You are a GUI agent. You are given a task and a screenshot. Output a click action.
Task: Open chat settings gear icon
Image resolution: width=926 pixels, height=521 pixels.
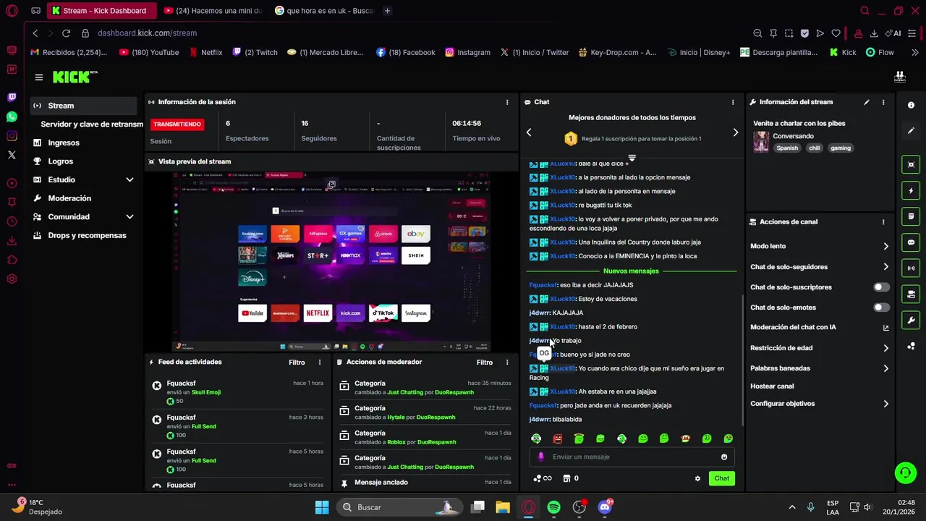[697, 478]
